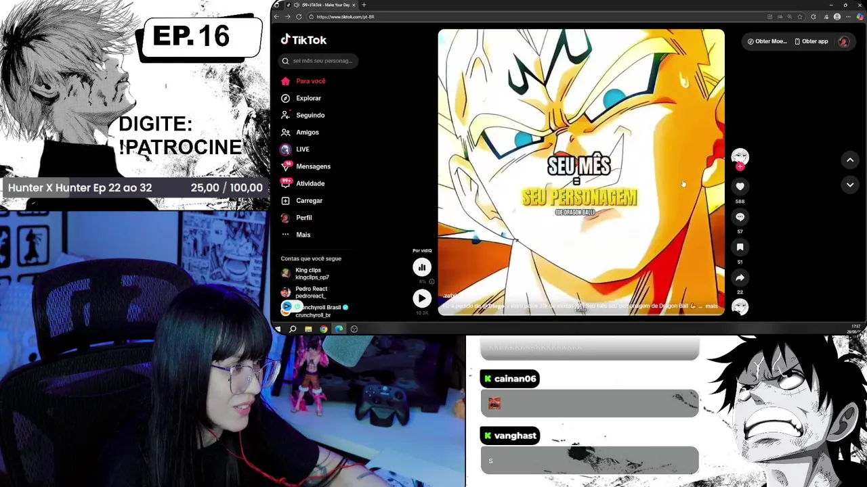Open Chrome from the taskbar
The image size is (867, 487).
point(324,329)
